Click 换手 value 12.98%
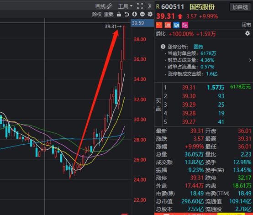 [242, 162]
